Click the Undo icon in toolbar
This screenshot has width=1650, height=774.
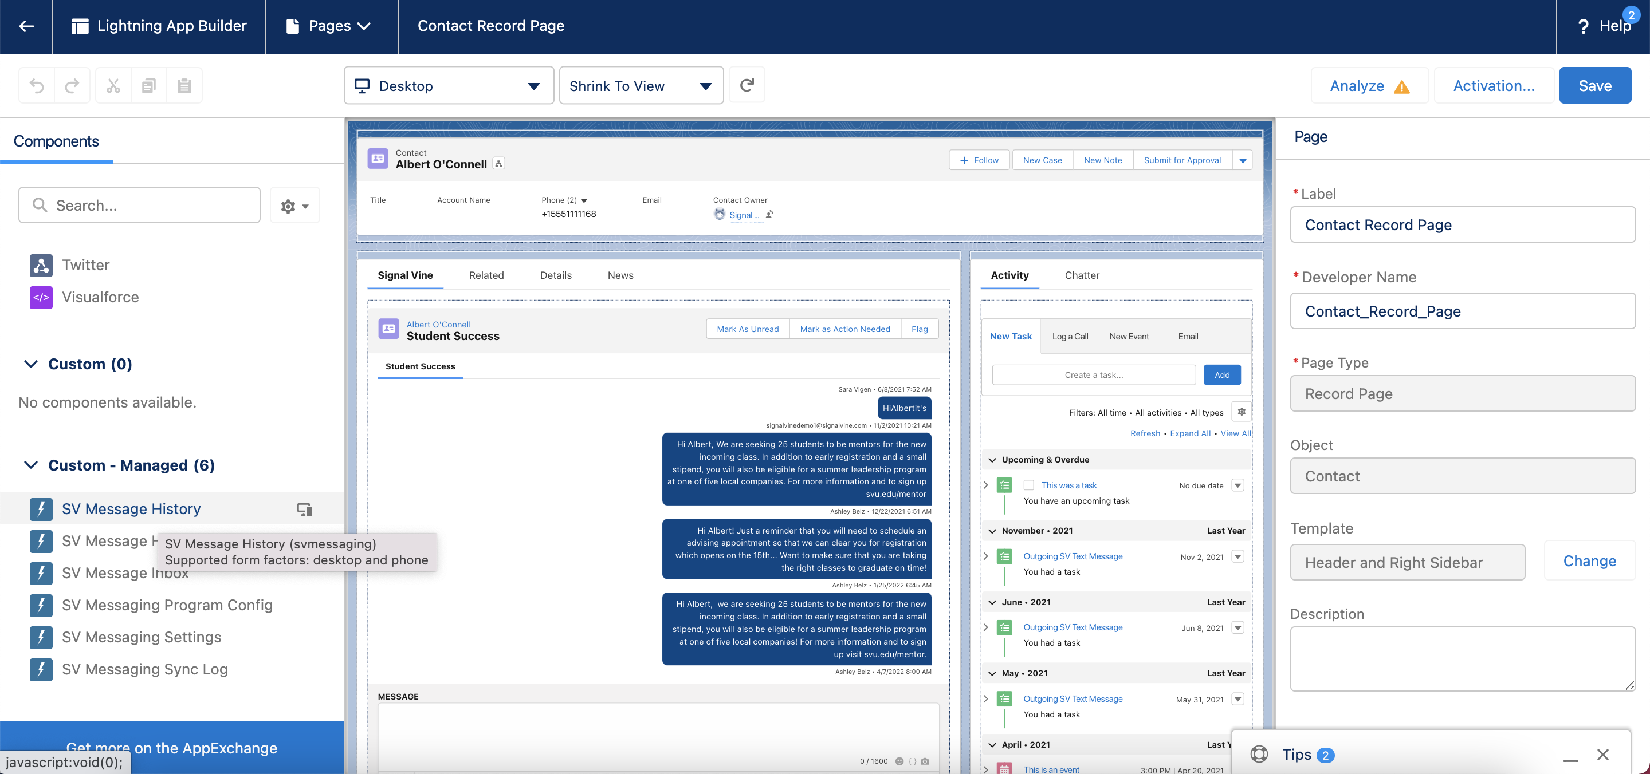click(37, 86)
